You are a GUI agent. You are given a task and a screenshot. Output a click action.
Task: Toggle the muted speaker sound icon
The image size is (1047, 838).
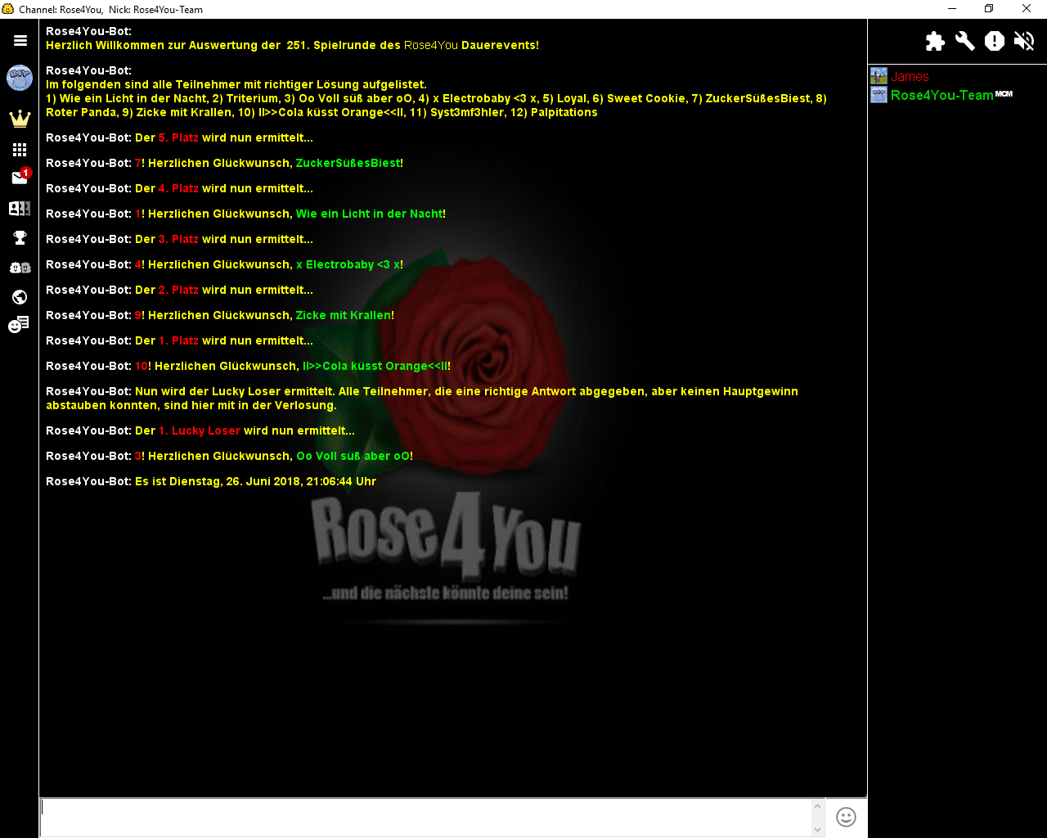tap(1024, 41)
